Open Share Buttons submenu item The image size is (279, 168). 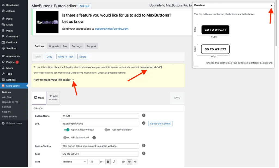(x=10, y=117)
